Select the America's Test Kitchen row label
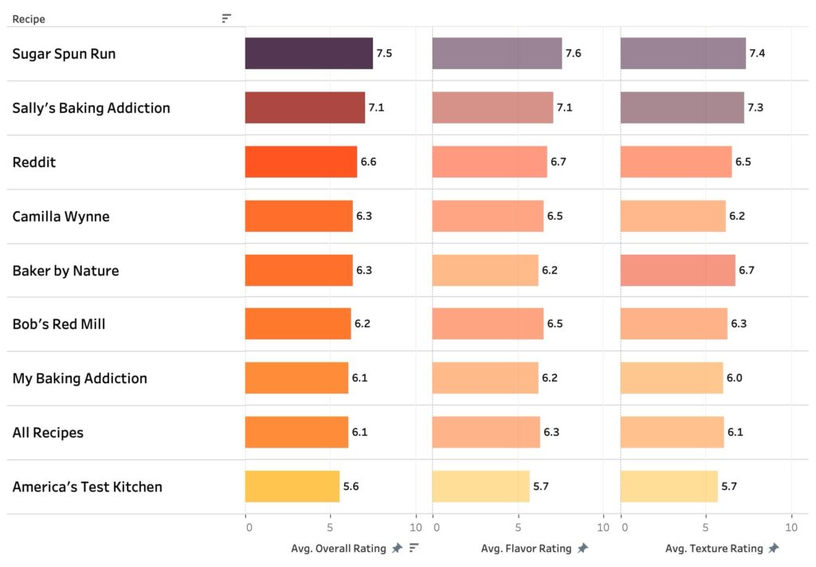The image size is (816, 567). [87, 487]
